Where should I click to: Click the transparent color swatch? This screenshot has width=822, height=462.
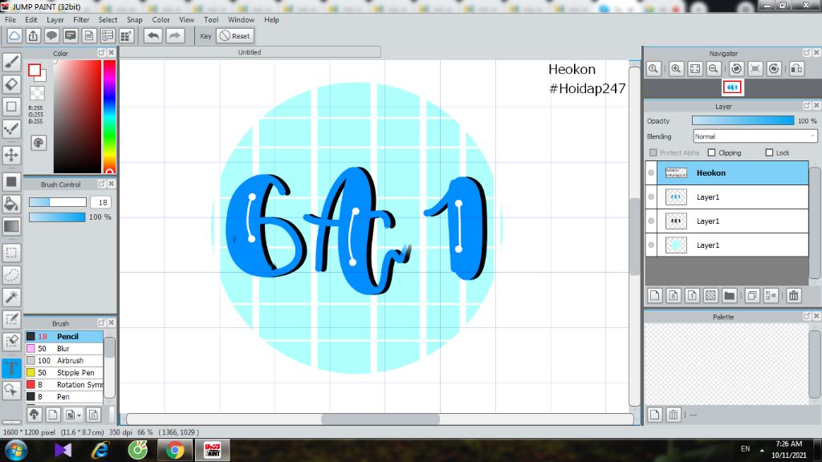37,93
